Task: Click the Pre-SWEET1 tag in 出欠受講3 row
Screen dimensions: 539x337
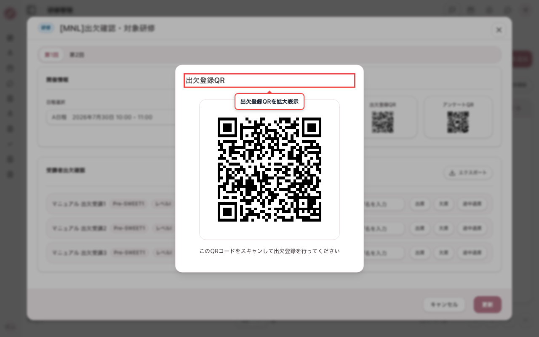Action: [x=129, y=253]
